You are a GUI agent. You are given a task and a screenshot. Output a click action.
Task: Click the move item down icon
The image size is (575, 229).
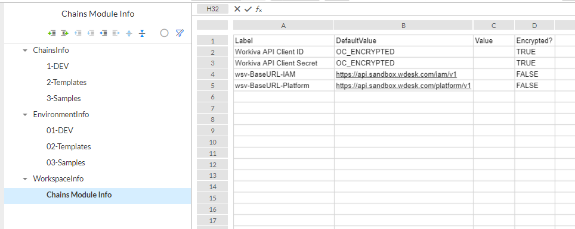pyautogui.click(x=91, y=33)
